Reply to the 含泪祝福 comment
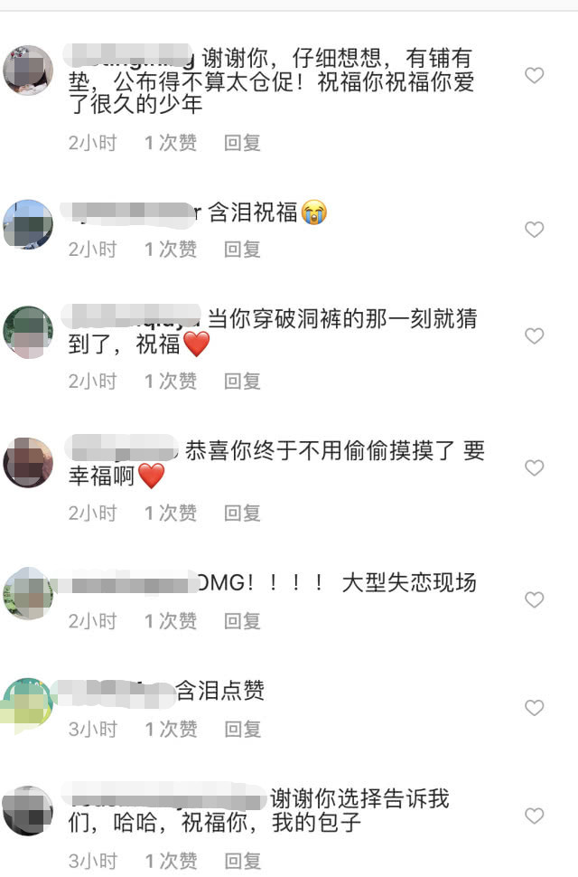This screenshot has width=578, height=877. (242, 249)
